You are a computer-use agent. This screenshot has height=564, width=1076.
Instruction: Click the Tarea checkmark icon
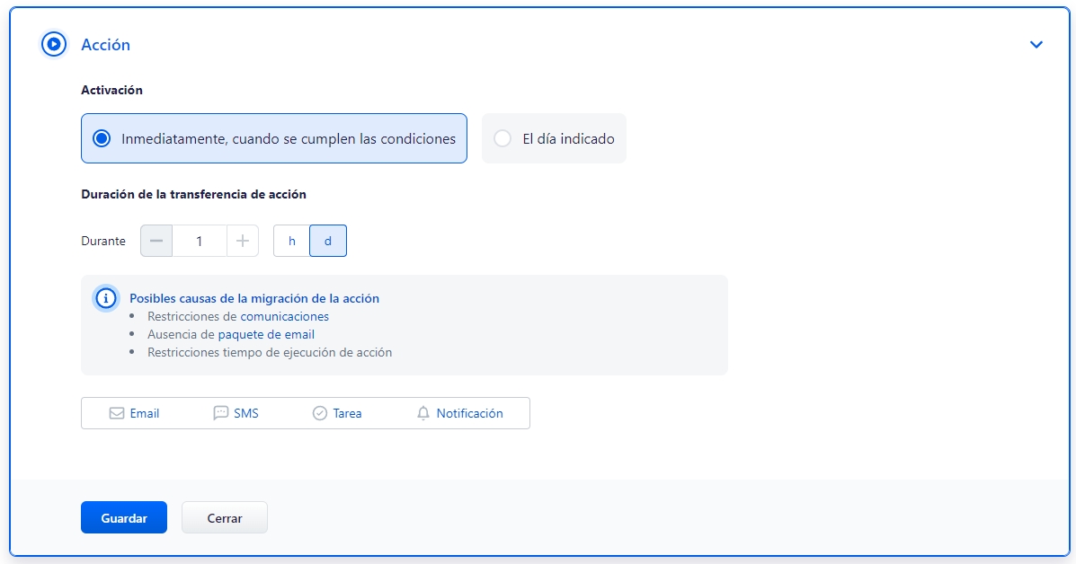319,413
